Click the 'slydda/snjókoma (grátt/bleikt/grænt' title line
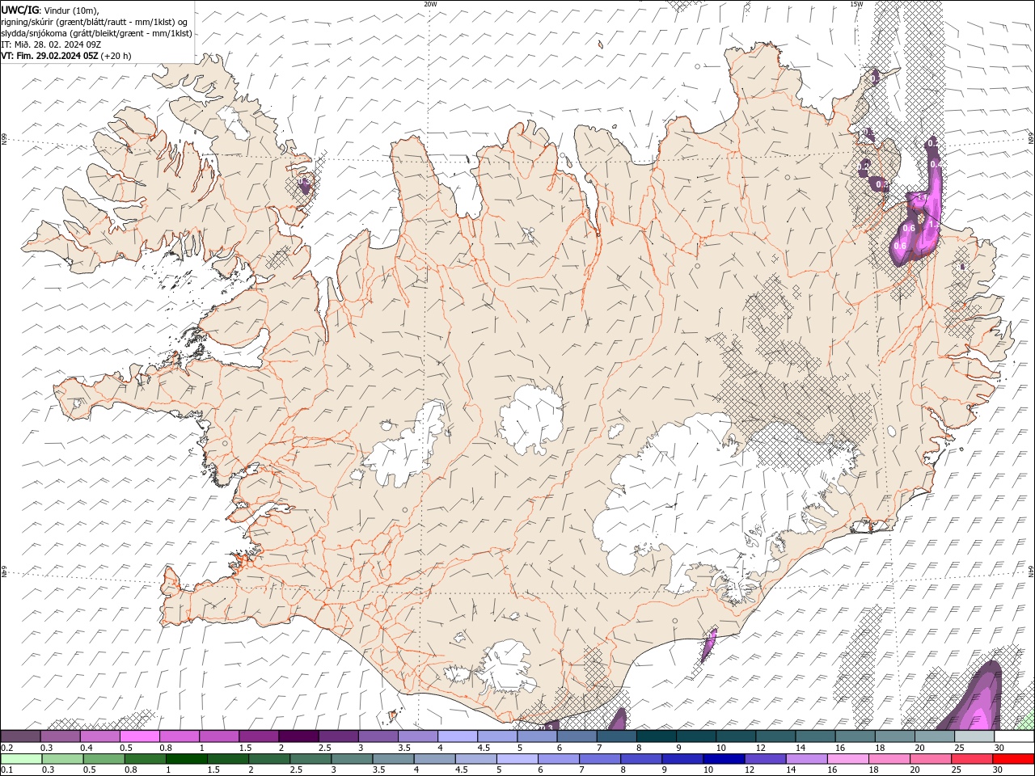1035x776 pixels. click(97, 33)
